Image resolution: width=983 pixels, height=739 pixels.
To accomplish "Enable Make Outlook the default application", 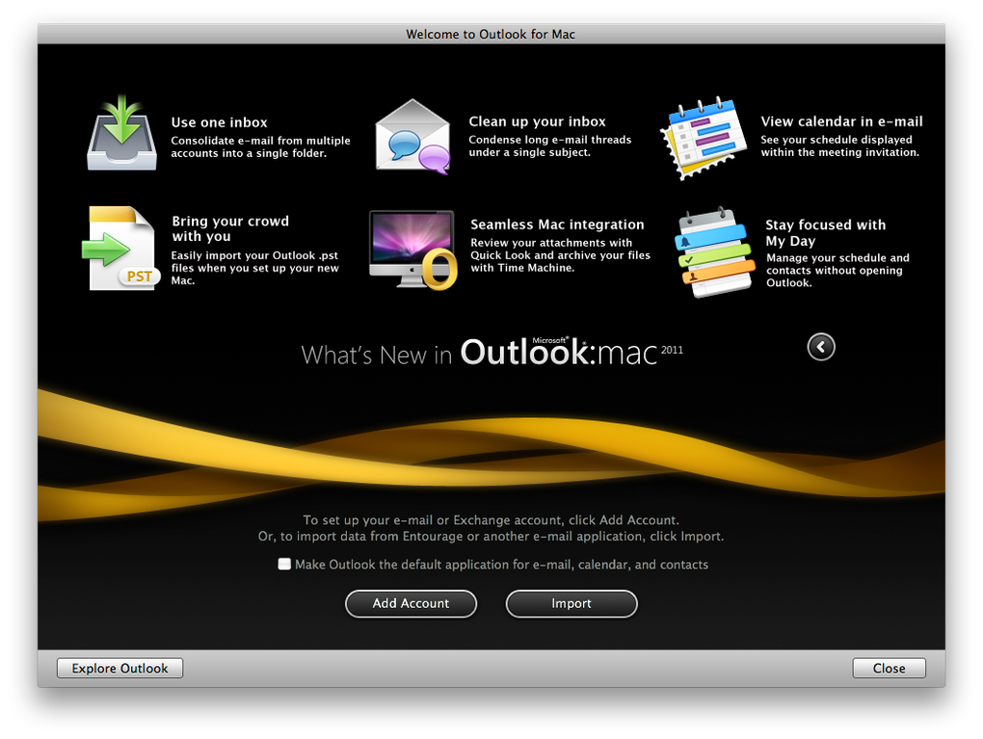I will (x=284, y=564).
